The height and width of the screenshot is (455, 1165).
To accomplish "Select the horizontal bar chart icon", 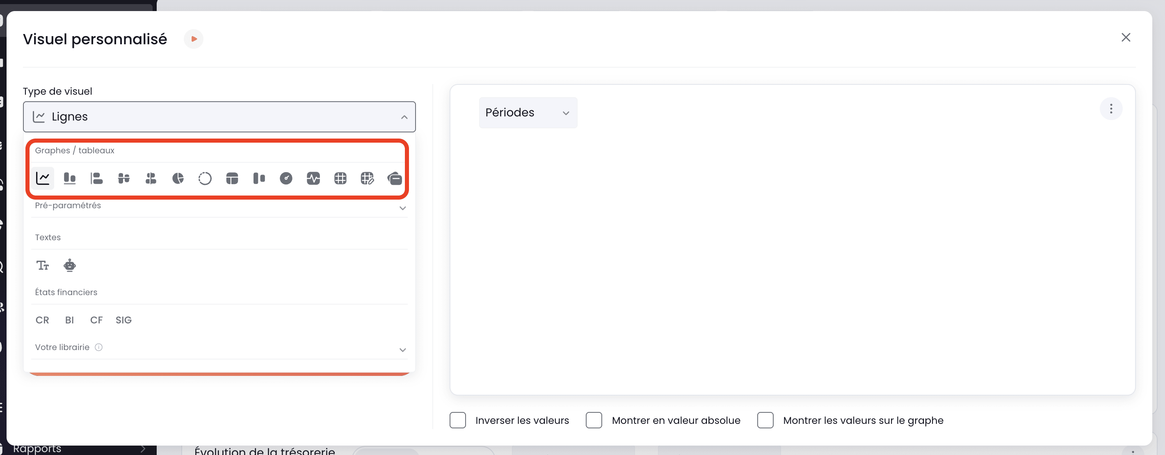I will pos(97,178).
